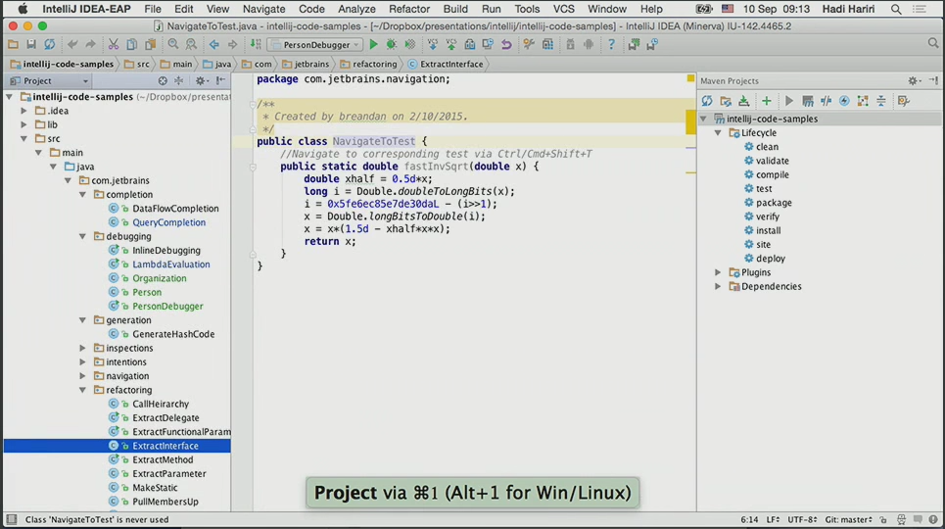Open the Analyze menu
Image resolution: width=945 pixels, height=529 pixels.
pos(356,9)
